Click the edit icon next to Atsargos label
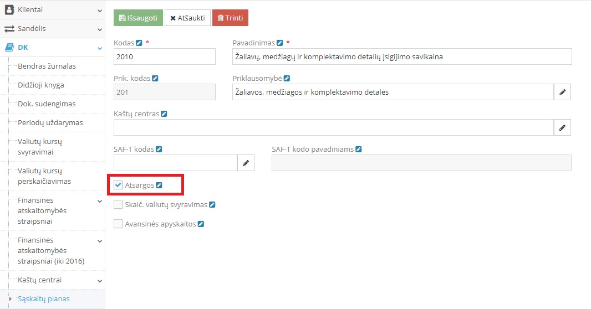This screenshot has height=309, width=591. pyautogui.click(x=159, y=185)
